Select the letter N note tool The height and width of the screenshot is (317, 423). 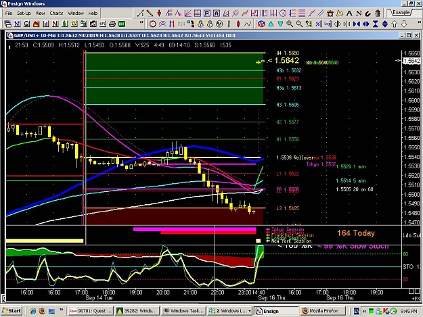coord(359,14)
